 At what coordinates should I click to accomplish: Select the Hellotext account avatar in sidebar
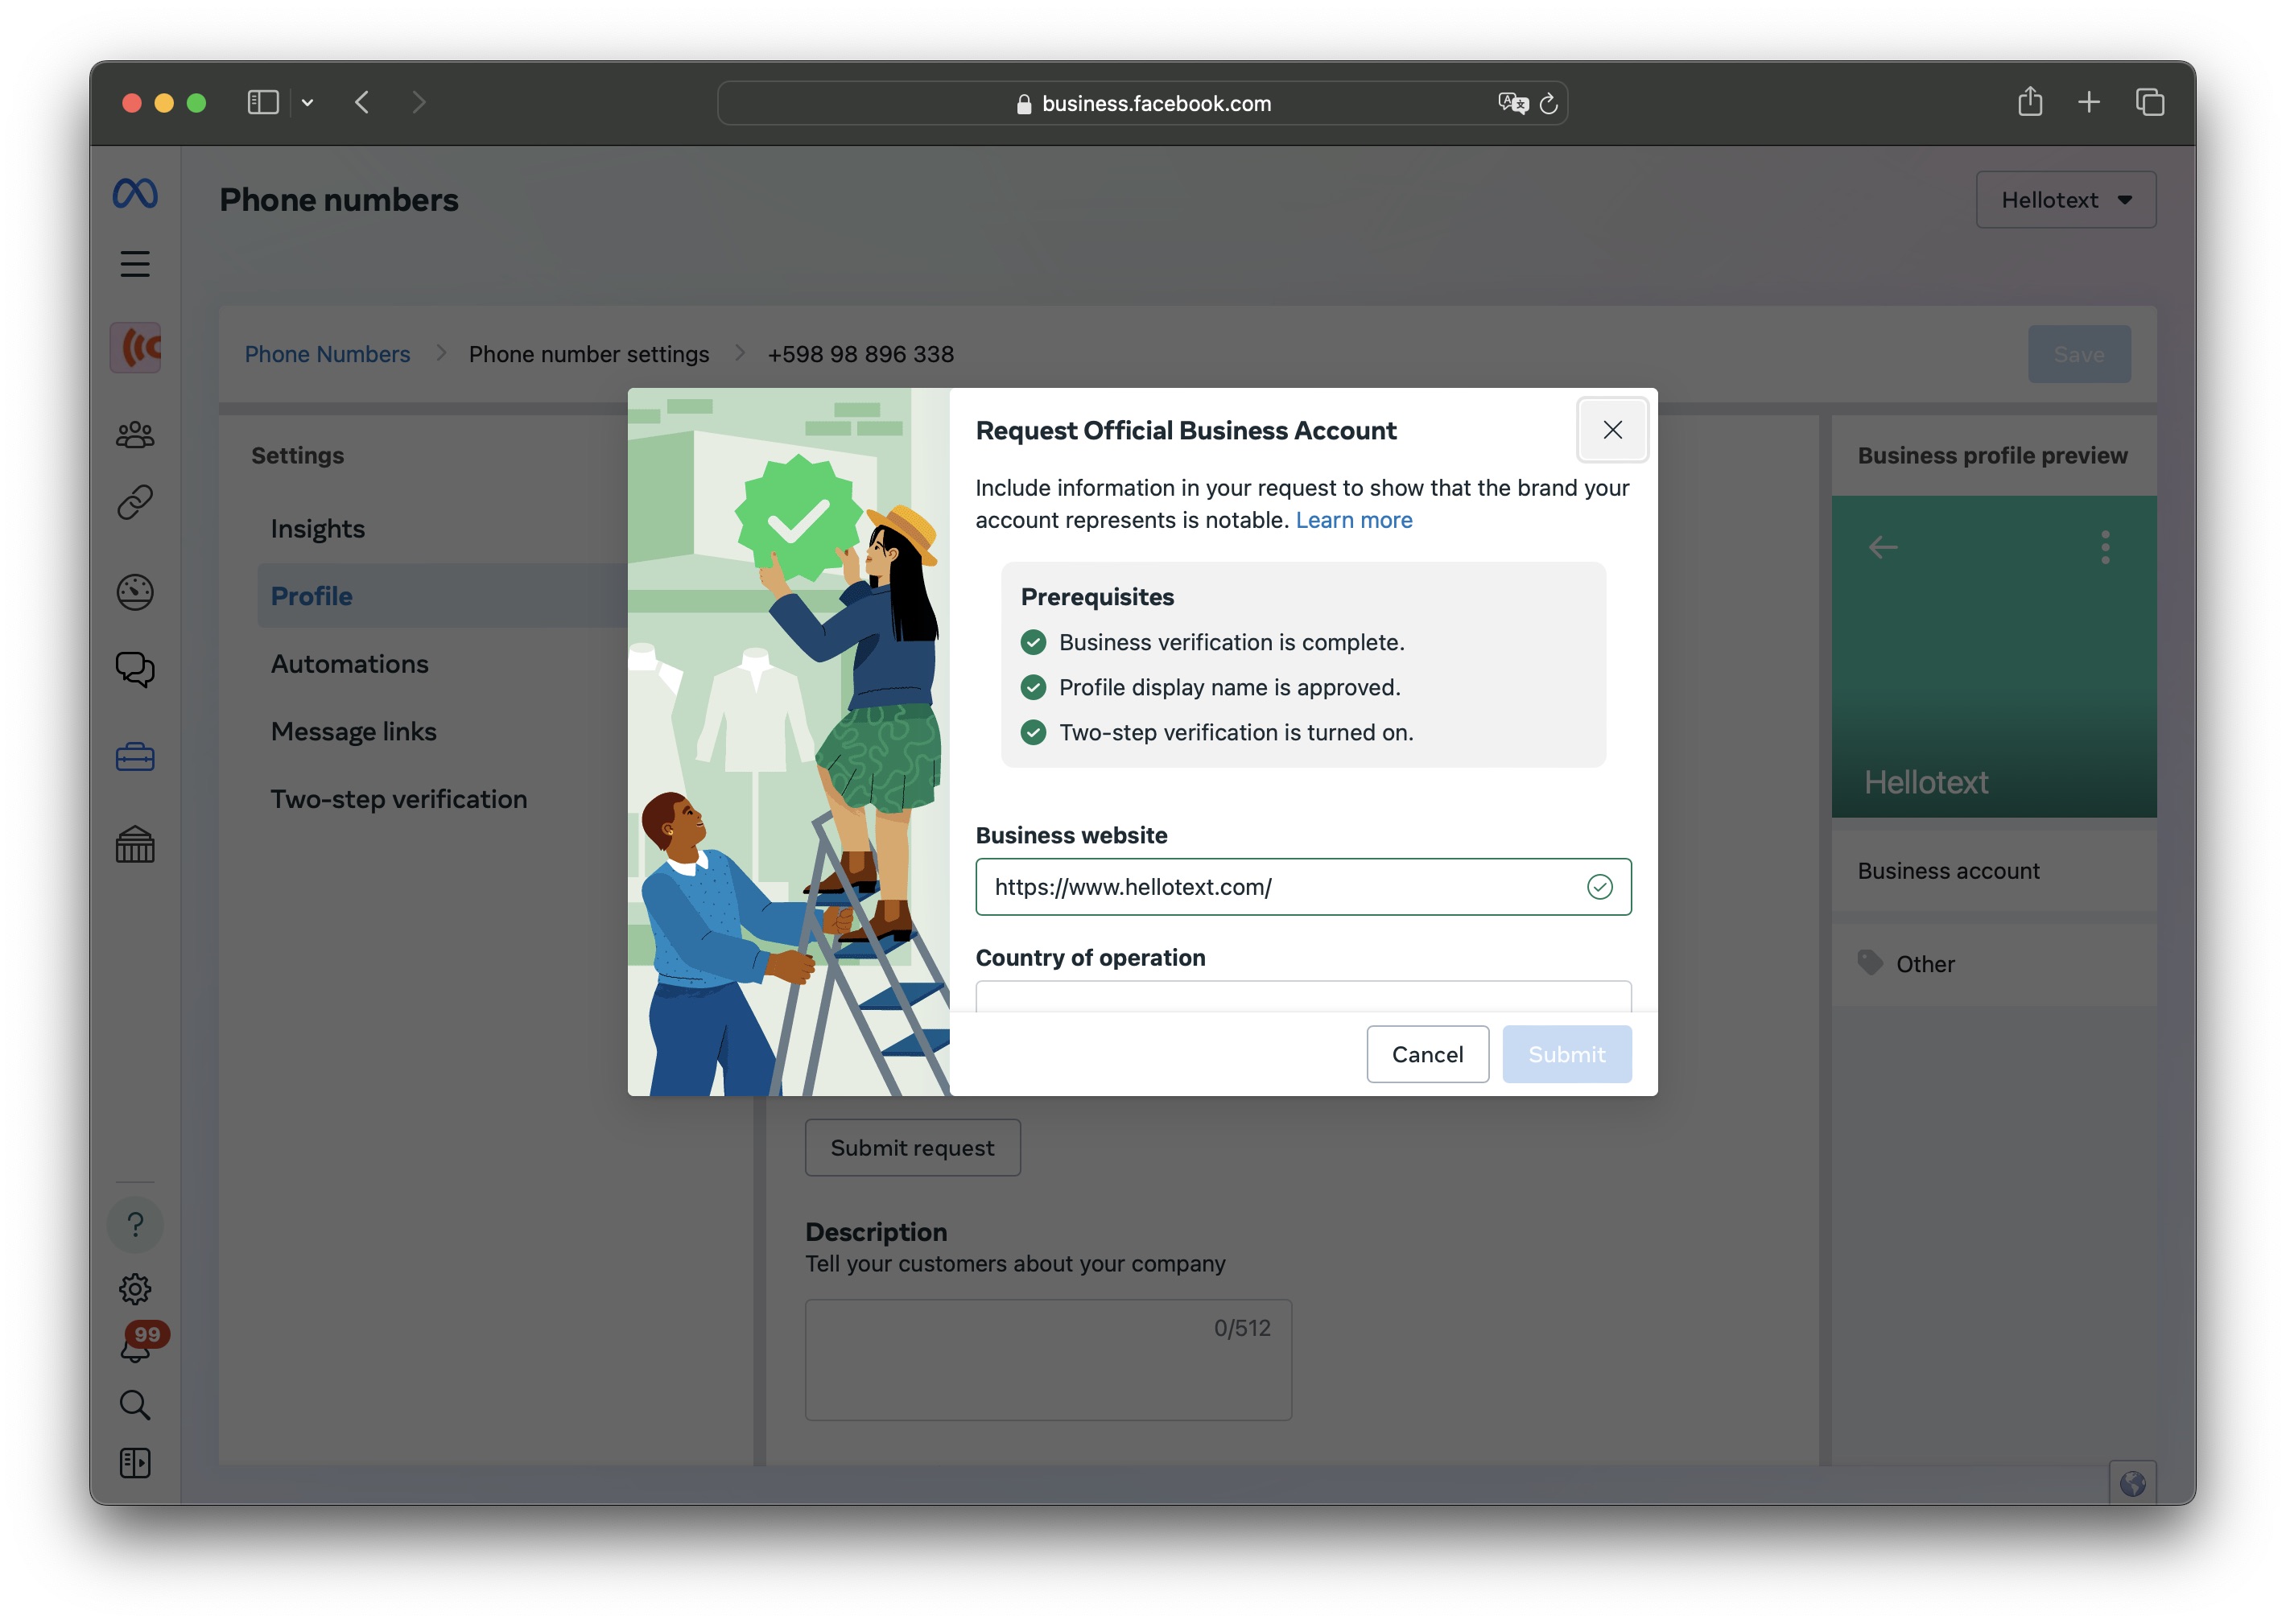[x=135, y=348]
